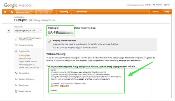Click the Sign out link
This screenshot has width=175, height=101.
pos(167,5)
